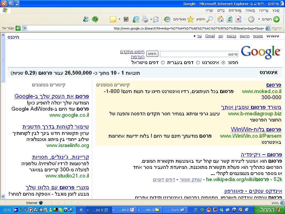Open the Tools (כלים) menu
The height and width of the screenshot is (214, 285).
coord(221,10)
